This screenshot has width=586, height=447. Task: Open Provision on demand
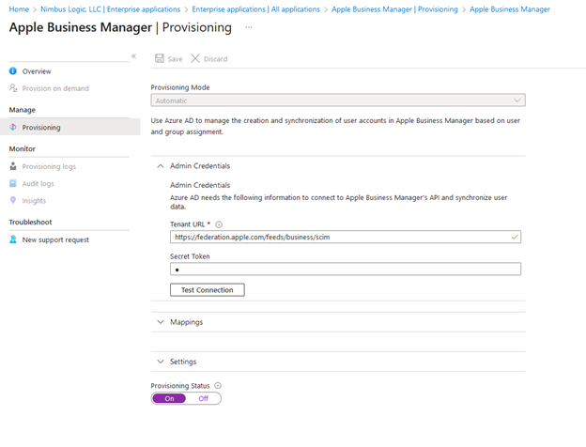55,88
